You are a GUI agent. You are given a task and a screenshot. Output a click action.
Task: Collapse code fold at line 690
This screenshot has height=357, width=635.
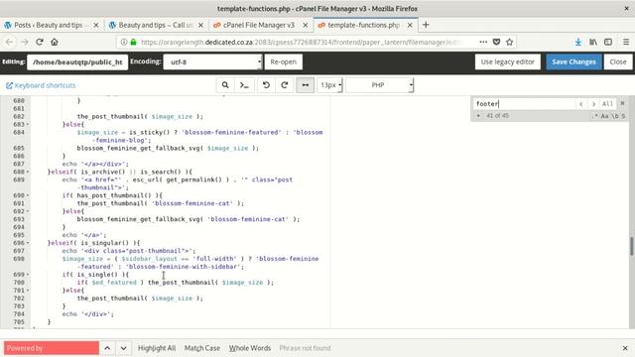point(28,195)
